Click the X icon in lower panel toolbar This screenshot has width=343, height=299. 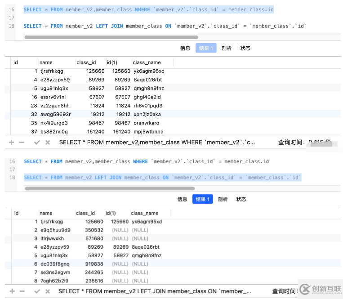click(x=47, y=291)
